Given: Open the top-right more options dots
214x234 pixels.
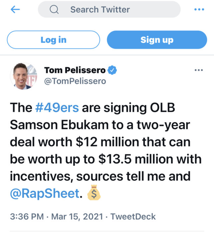Looking at the screenshot, I should coord(199,9).
